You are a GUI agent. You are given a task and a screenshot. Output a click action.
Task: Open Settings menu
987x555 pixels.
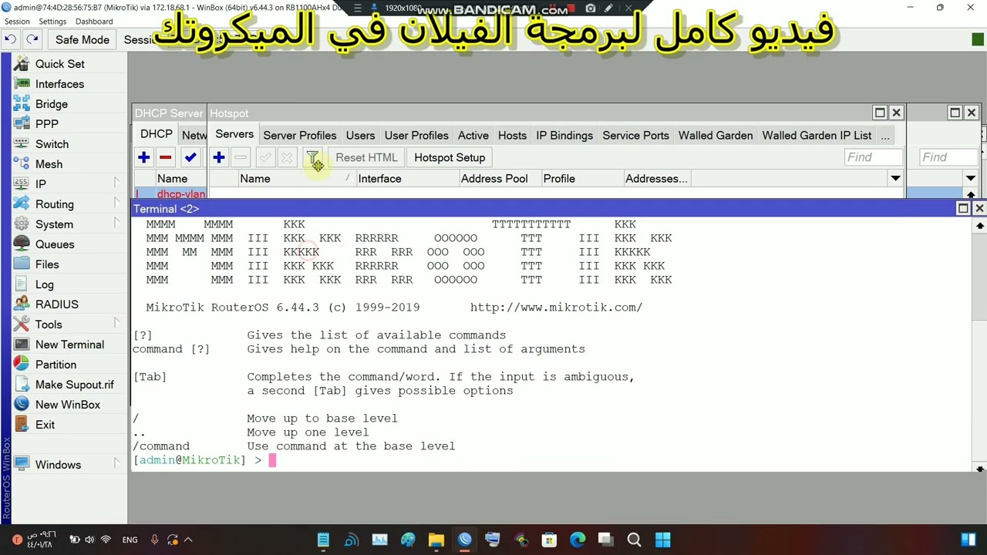pyautogui.click(x=52, y=22)
